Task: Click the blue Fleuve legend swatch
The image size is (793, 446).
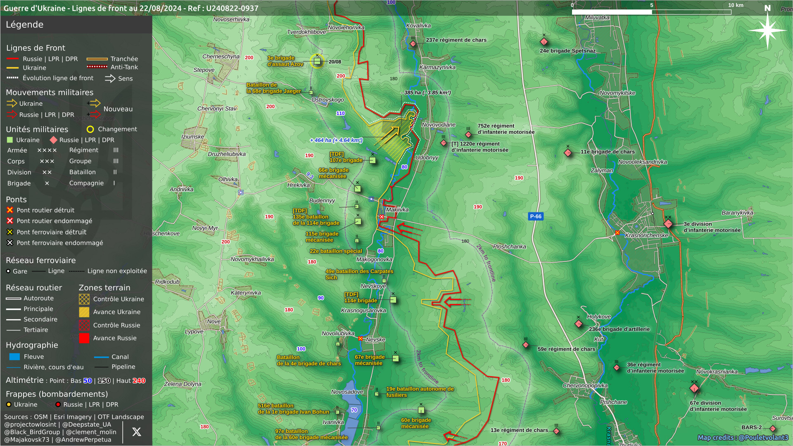Action: tap(14, 357)
